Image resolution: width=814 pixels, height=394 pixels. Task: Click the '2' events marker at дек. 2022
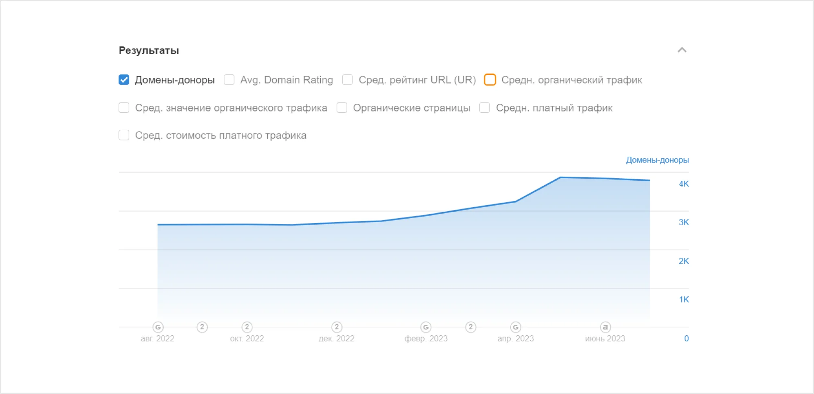click(x=337, y=327)
